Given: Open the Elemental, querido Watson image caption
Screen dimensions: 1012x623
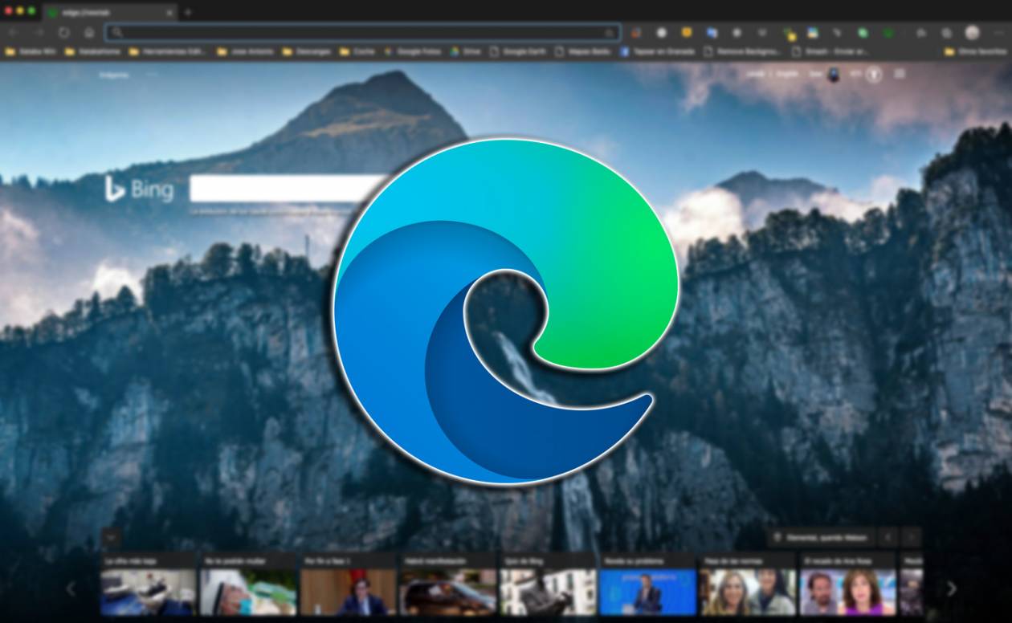Looking at the screenshot, I should click(820, 537).
